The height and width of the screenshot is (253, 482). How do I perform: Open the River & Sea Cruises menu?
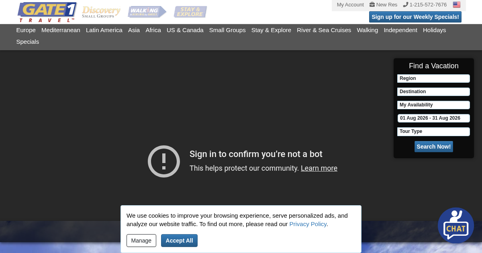(x=324, y=30)
